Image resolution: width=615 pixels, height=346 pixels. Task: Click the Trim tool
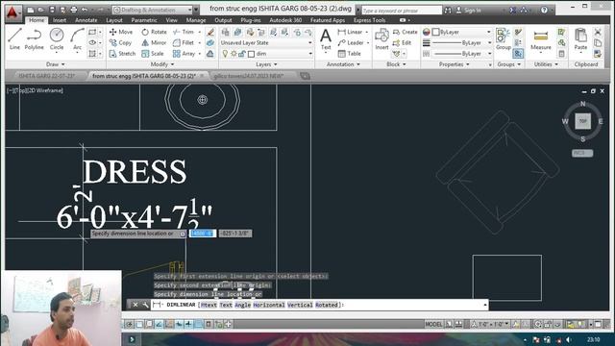coord(184,32)
